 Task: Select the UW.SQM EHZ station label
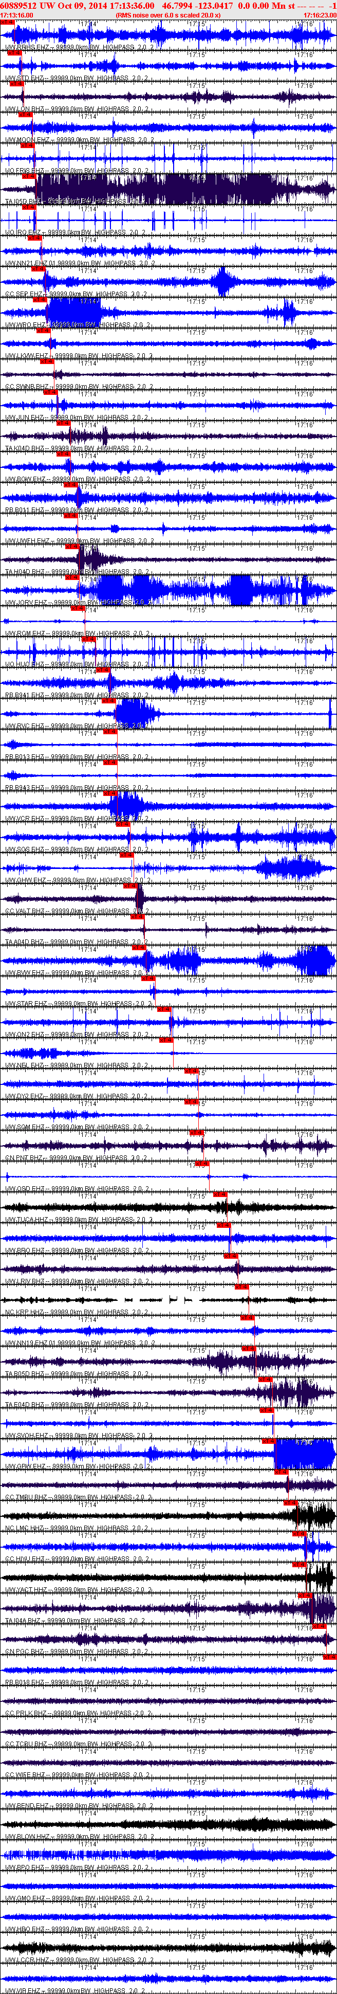click(77, 1128)
